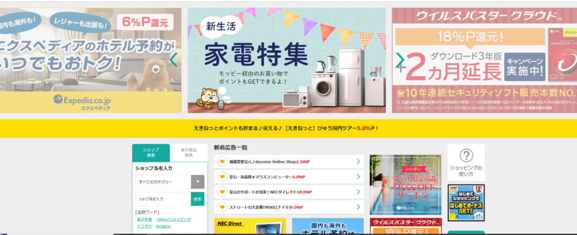Viewport: 577px width, 235px height.
Task: Expand the NECダイレクト row chevron
Action: 358,192
